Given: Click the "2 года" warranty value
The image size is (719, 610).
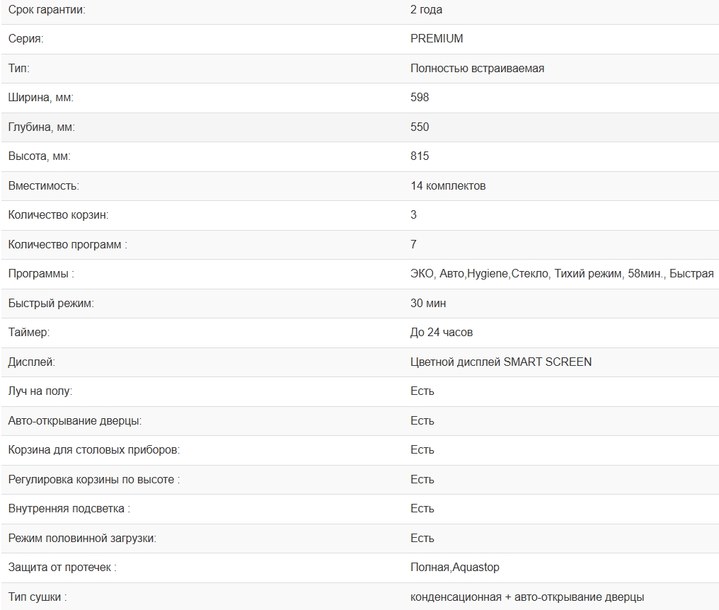Looking at the screenshot, I should [x=426, y=10].
